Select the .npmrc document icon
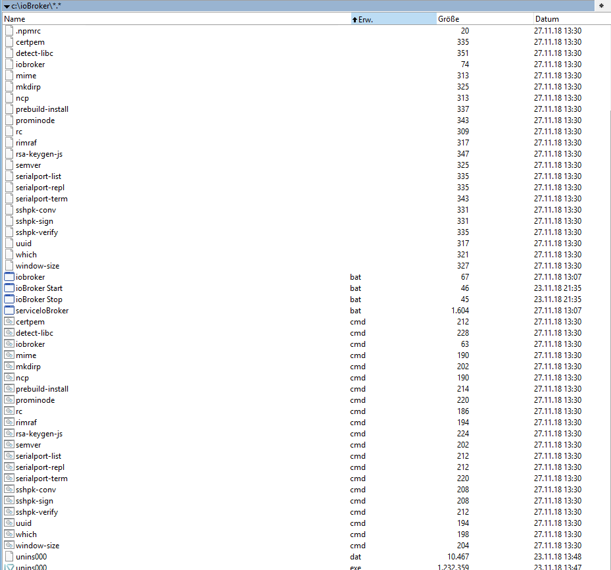Screen dimensions: 611x570 tap(9, 30)
